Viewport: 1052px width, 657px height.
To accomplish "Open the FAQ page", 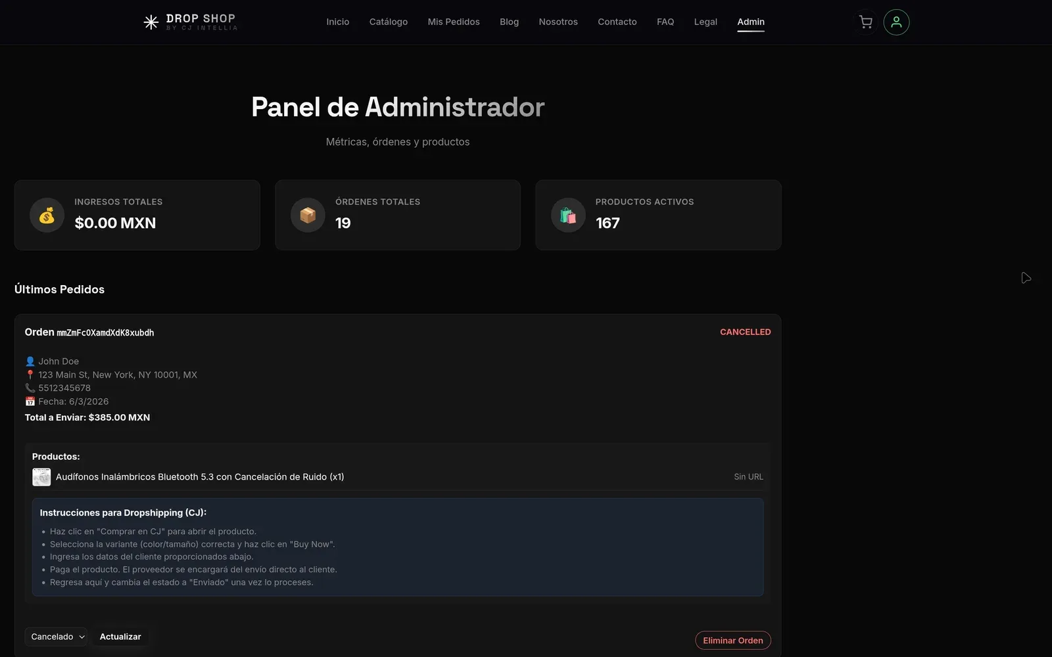I will 665,22.
